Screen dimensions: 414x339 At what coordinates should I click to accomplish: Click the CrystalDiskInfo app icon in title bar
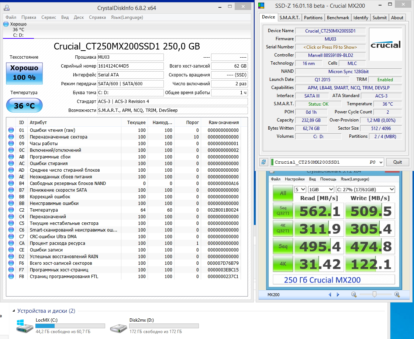(x=7, y=8)
